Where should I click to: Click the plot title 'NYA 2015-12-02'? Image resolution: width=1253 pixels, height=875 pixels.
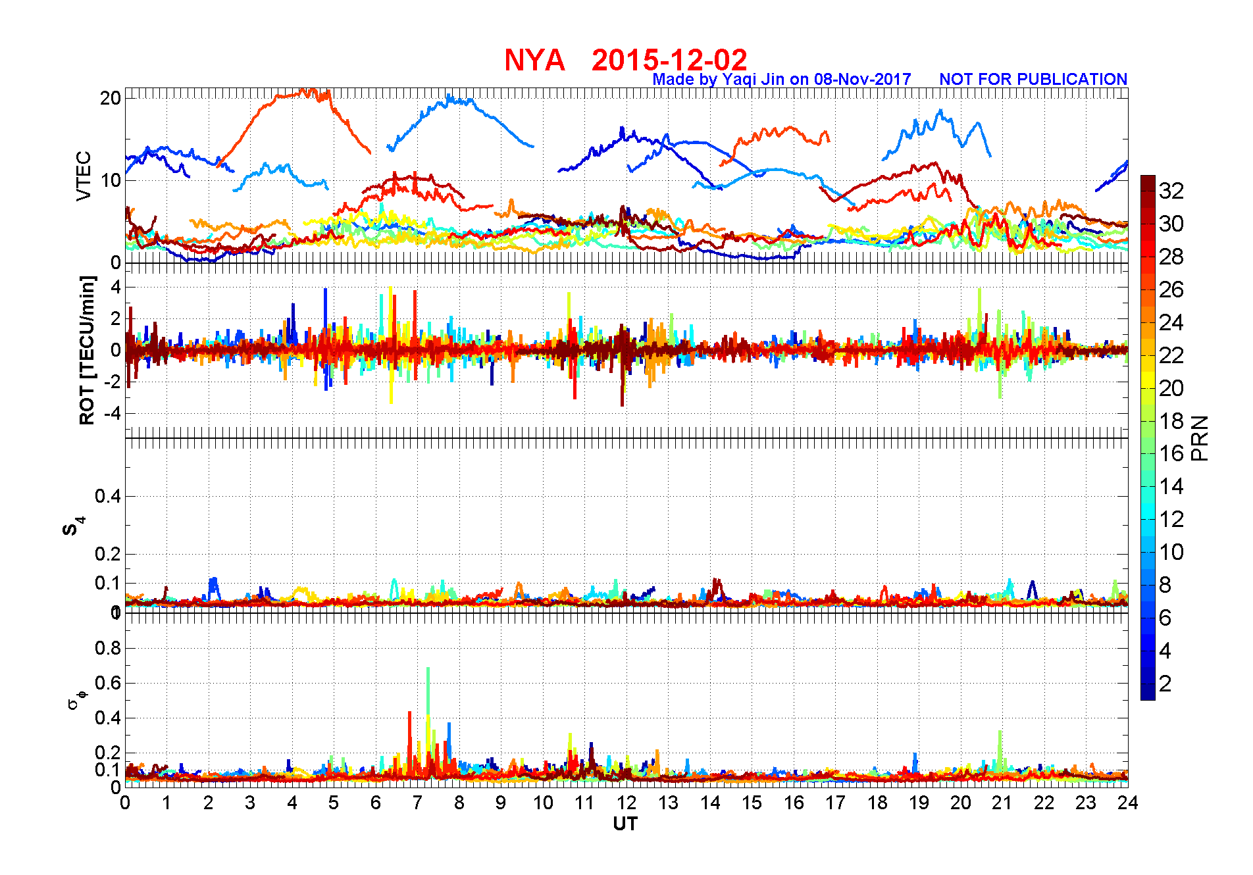tap(625, 60)
